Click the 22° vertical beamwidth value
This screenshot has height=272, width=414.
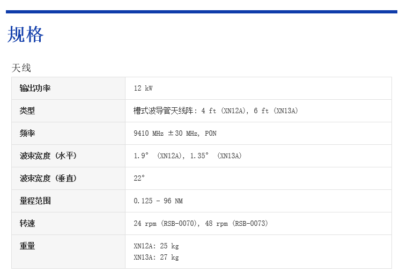[139, 179]
